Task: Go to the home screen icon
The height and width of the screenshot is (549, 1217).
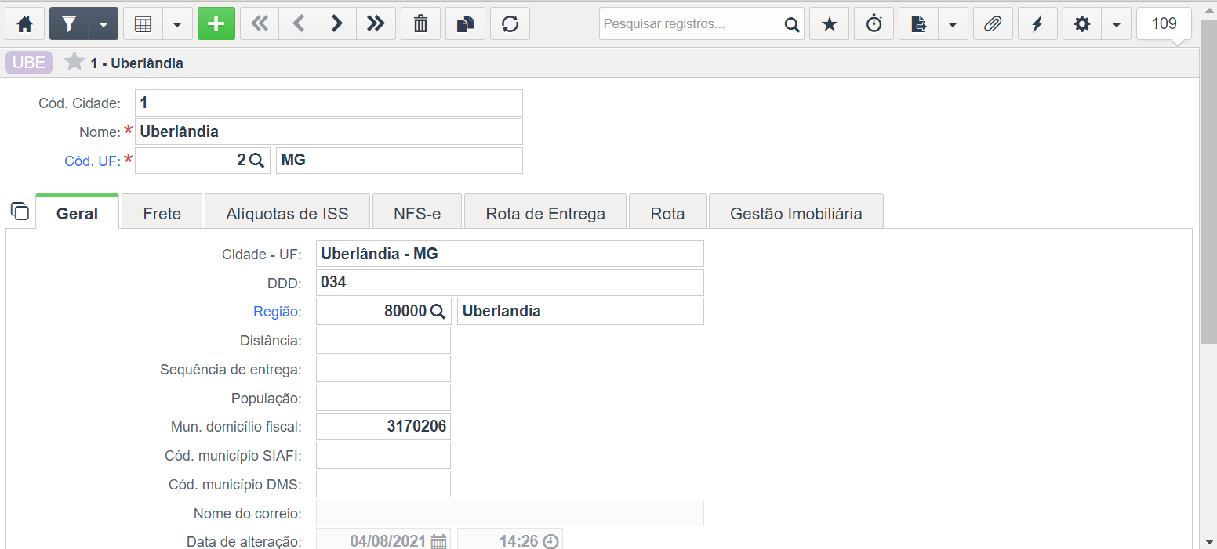Action: click(25, 24)
